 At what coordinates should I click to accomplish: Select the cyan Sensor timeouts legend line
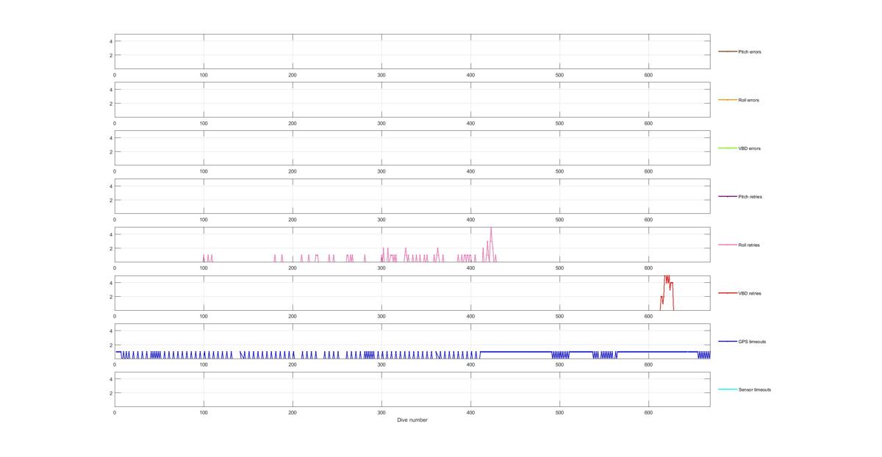pos(727,389)
